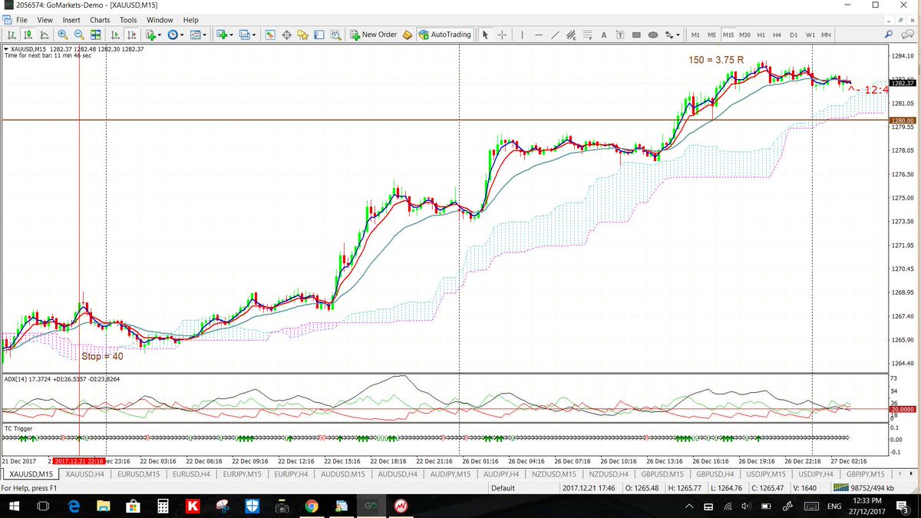
Task: Collapse XAUUSD,M15 chart title arrow
Action: point(5,49)
